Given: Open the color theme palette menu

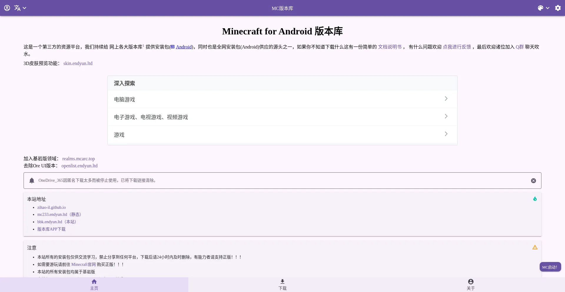Looking at the screenshot, I should (x=544, y=8).
